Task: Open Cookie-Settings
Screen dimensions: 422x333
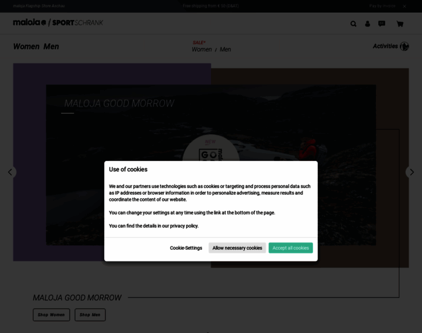Action: (186, 248)
